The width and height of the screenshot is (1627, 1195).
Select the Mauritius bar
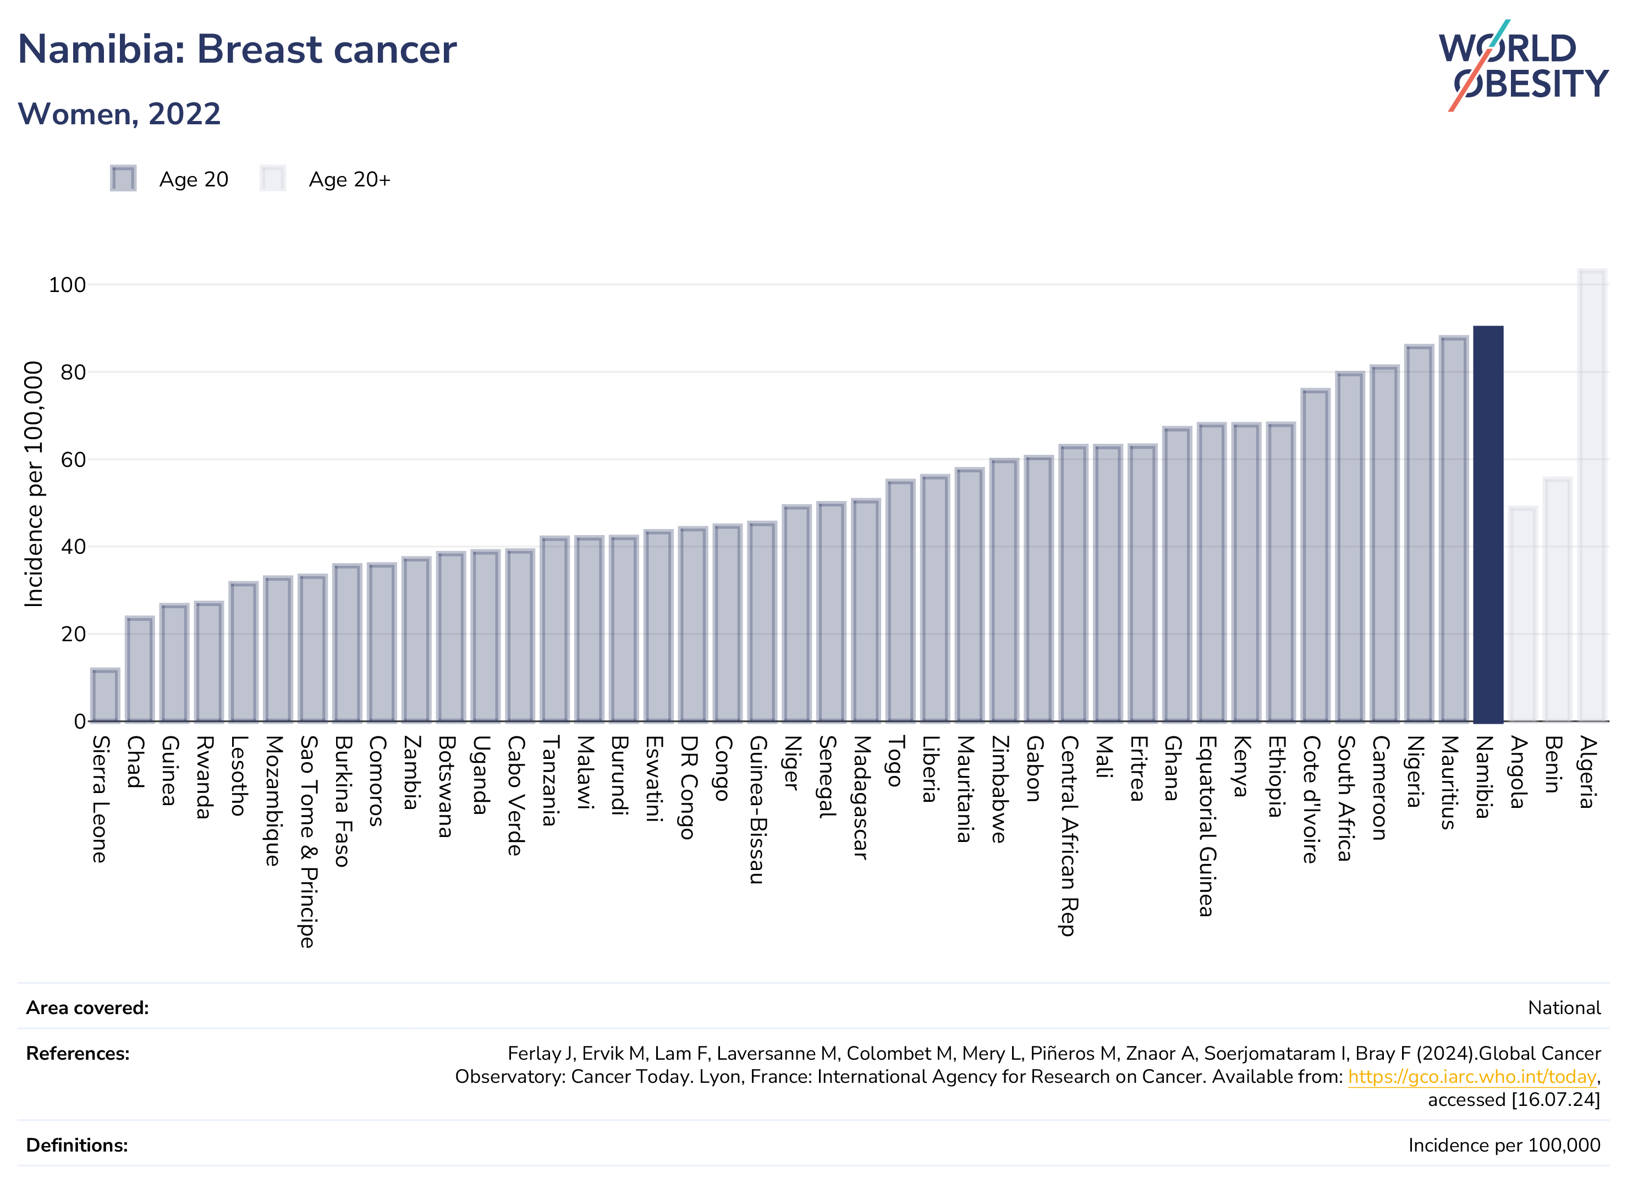[1453, 529]
